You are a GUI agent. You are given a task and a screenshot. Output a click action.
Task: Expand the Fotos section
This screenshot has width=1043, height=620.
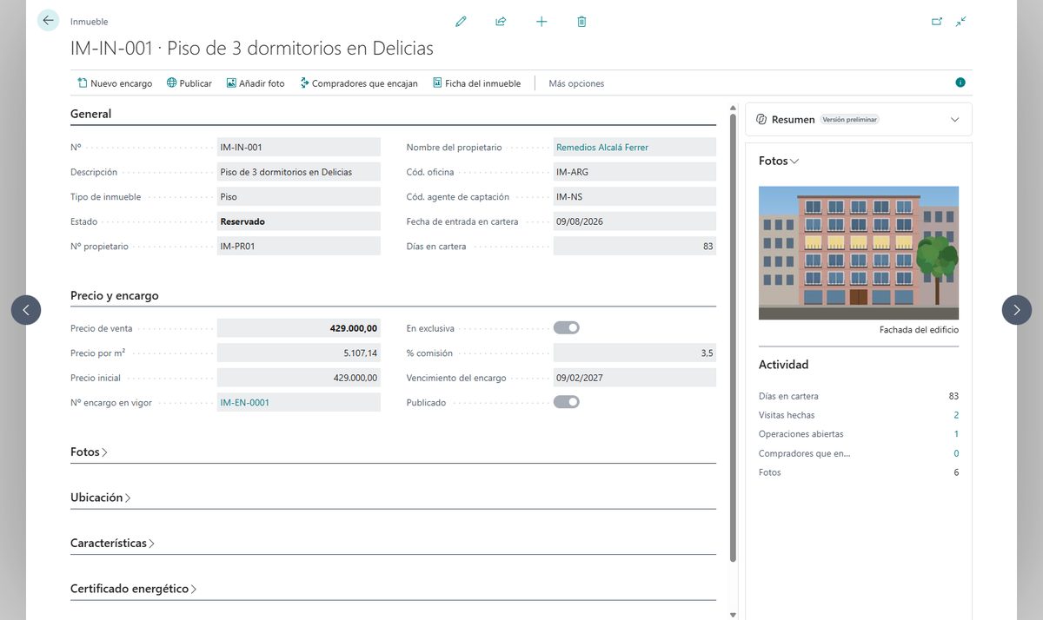[x=90, y=452]
